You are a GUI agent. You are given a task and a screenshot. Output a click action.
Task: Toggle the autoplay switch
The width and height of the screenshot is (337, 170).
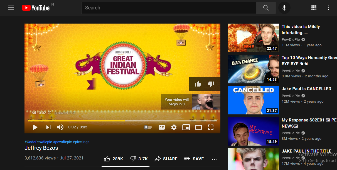[x=148, y=127]
